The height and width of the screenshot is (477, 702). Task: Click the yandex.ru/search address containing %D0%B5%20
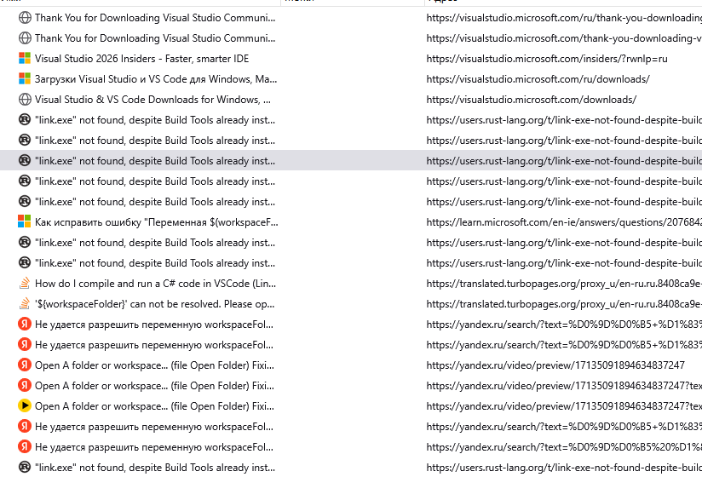564,447
